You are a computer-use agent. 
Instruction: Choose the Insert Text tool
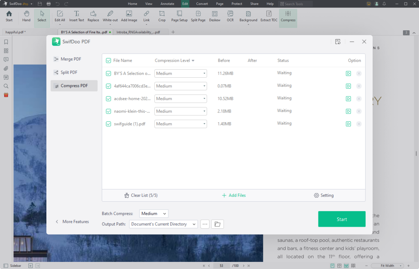[76, 16]
